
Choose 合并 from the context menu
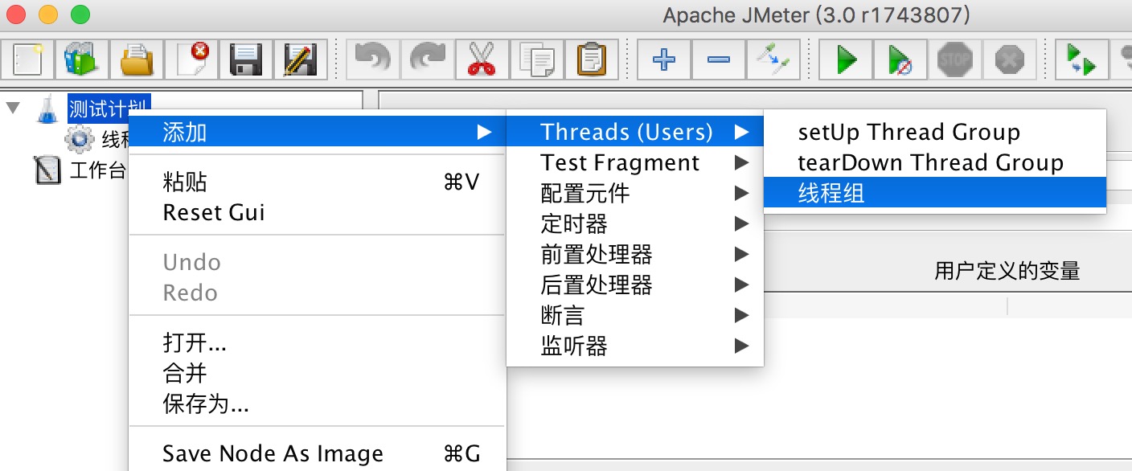click(x=318, y=374)
